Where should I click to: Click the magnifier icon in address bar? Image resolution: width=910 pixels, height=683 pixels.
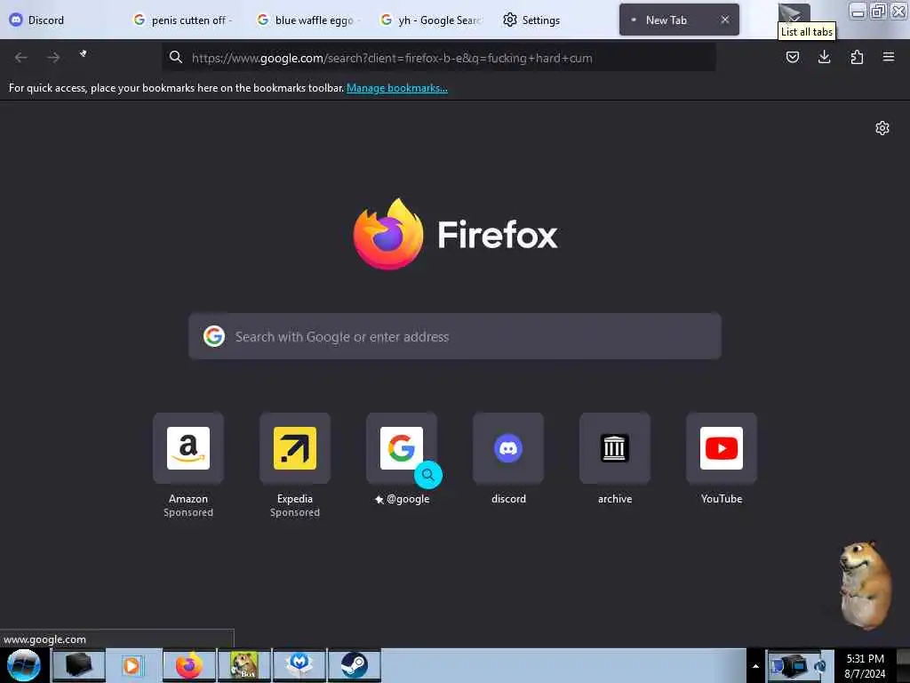tap(176, 57)
